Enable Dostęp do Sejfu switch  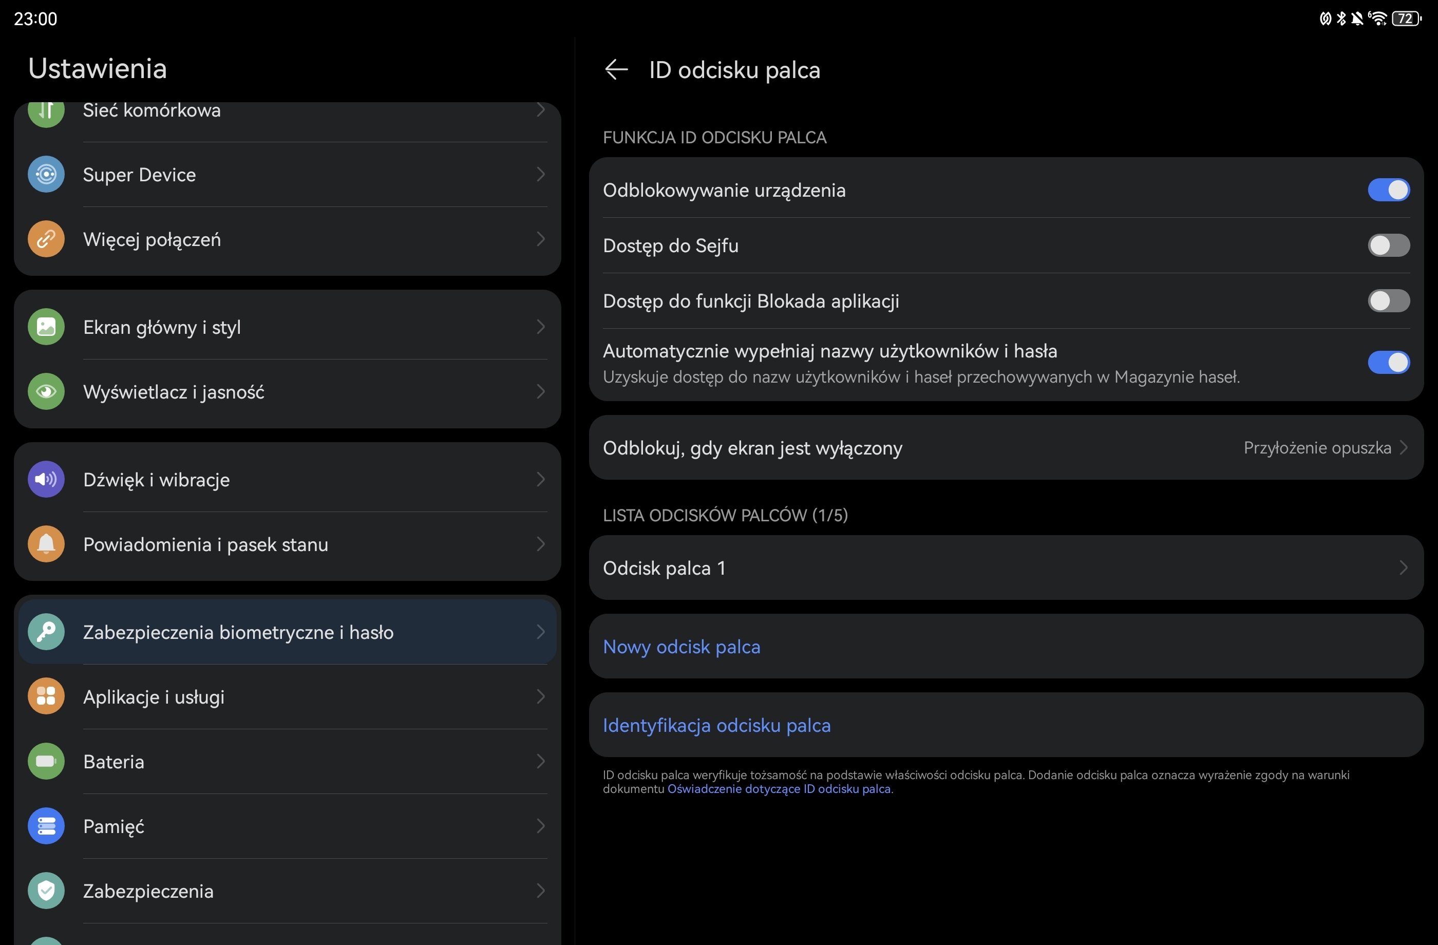[1389, 245]
